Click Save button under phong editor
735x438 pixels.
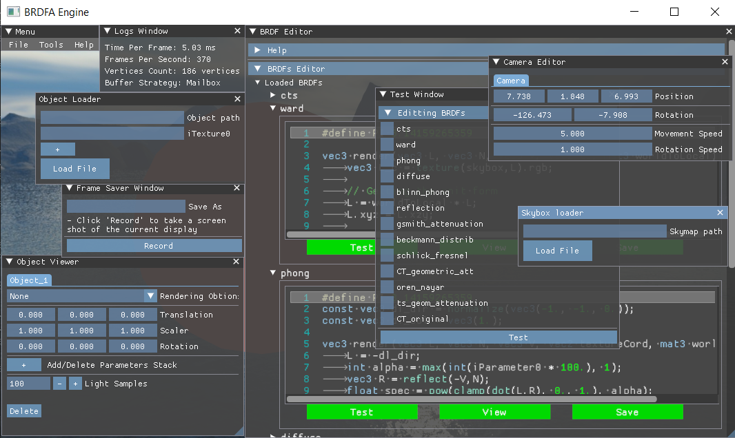coord(627,412)
